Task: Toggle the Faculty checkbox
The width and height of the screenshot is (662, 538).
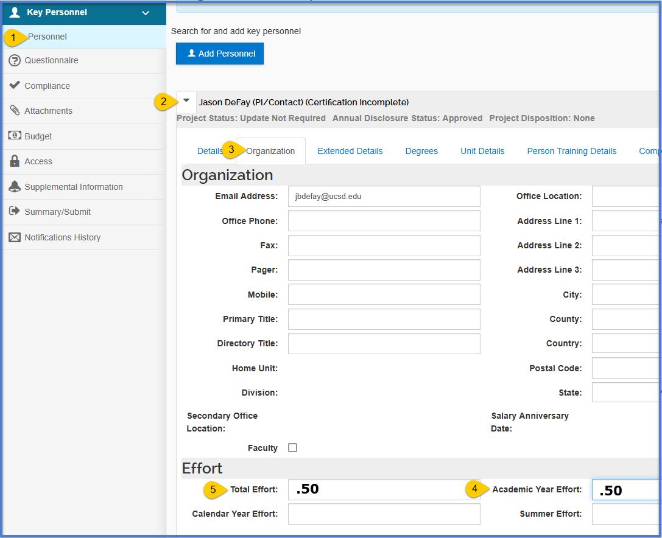Action: pyautogui.click(x=292, y=448)
